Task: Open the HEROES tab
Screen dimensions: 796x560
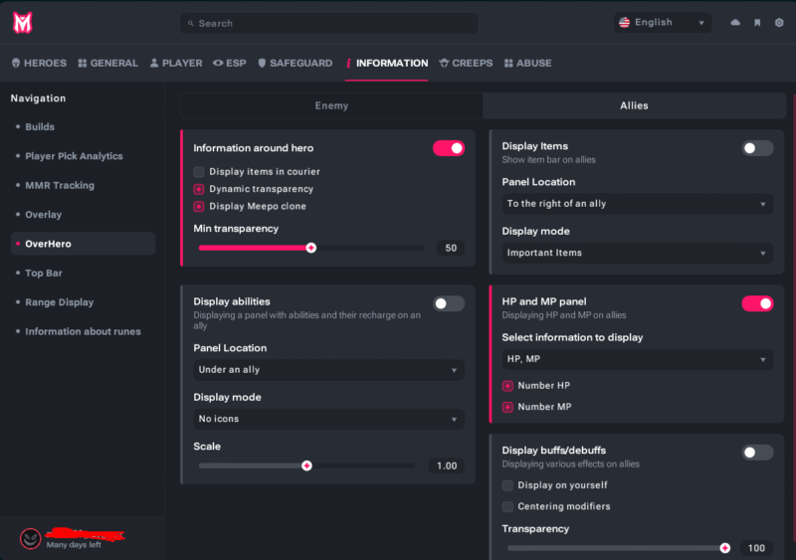Action: pos(39,63)
